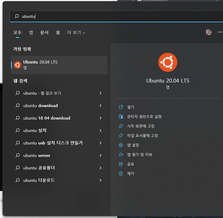Click search icon beside "ubuntu usb 설치 디스크 만들기"
This screenshot has width=223, height=218.
click(x=18, y=143)
